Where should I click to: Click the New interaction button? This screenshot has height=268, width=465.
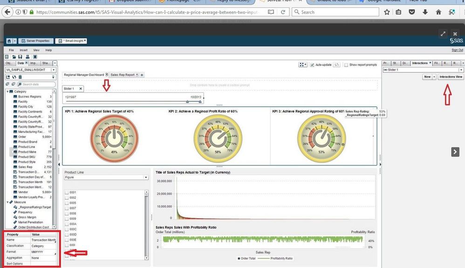[427, 77]
